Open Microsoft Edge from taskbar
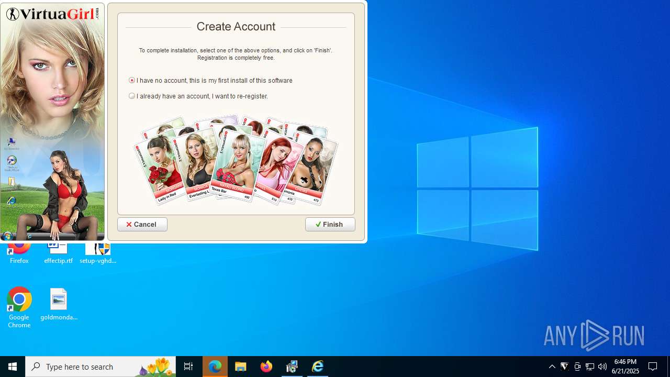This screenshot has height=377, width=670. tap(215, 367)
